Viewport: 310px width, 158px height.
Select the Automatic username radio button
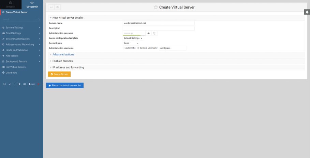click(x=124, y=48)
